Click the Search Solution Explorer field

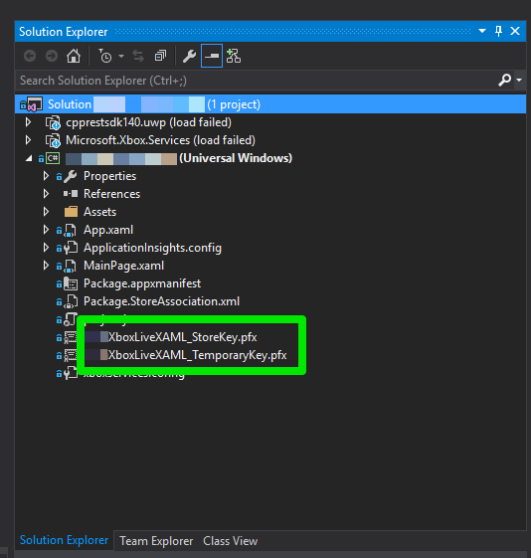(x=257, y=81)
